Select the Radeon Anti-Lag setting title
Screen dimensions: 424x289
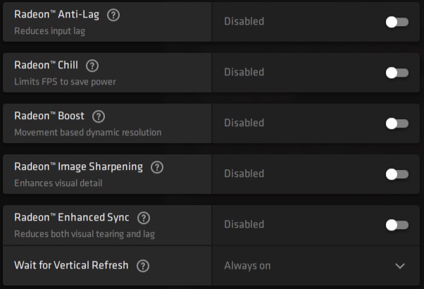[57, 14]
